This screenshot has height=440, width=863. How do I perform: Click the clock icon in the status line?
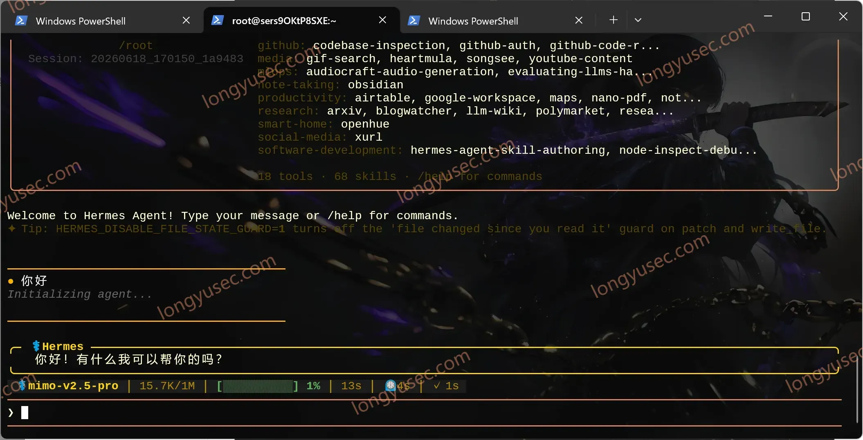click(391, 385)
